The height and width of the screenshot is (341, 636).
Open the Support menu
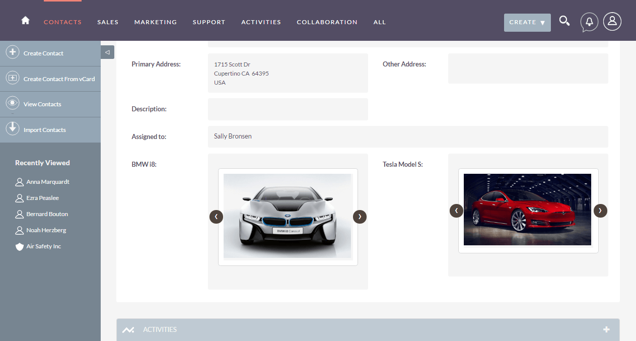(209, 22)
